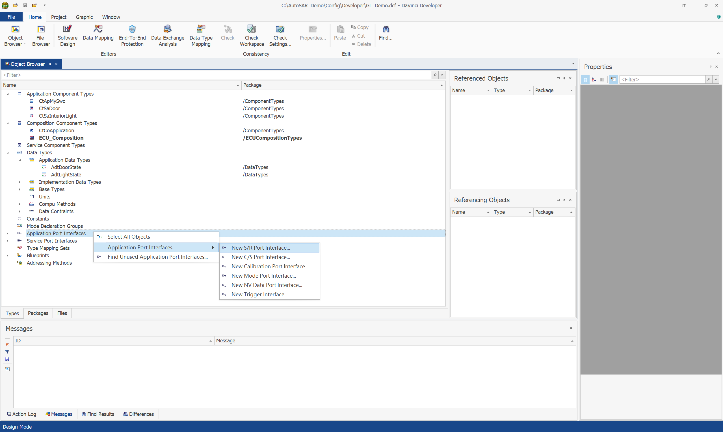Toggle alphabetical sort in Properties panel
This screenshot has height=432, width=723.
click(594, 79)
